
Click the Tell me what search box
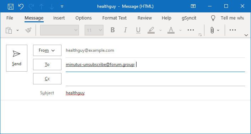pos(232,18)
